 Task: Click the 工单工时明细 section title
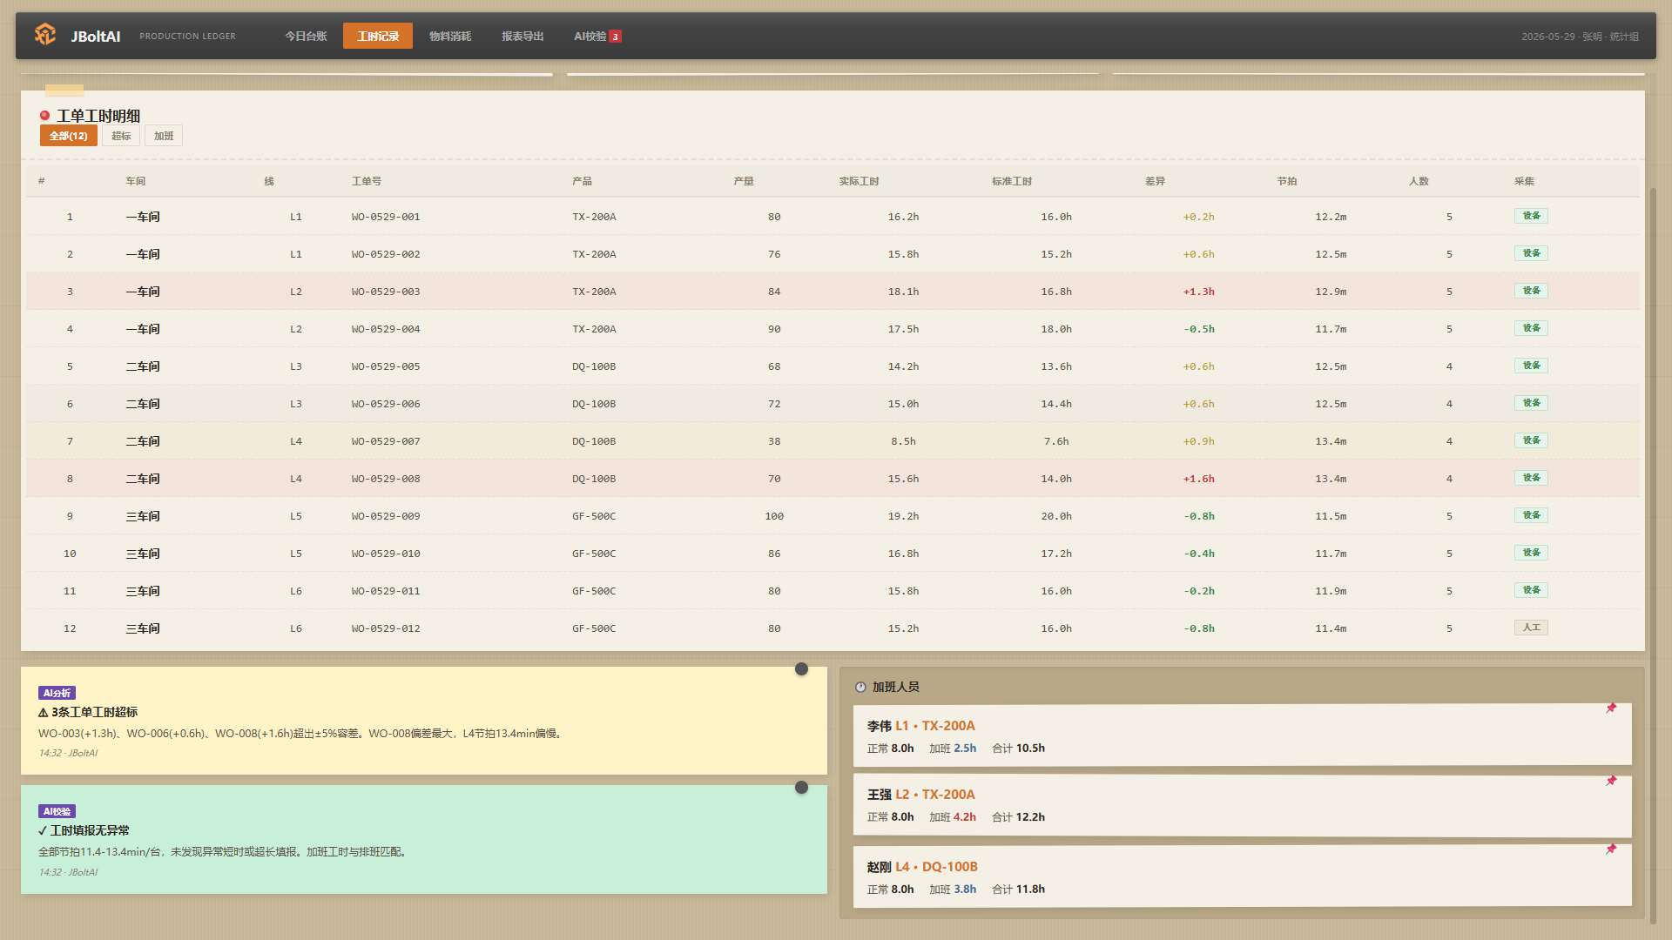pos(98,116)
